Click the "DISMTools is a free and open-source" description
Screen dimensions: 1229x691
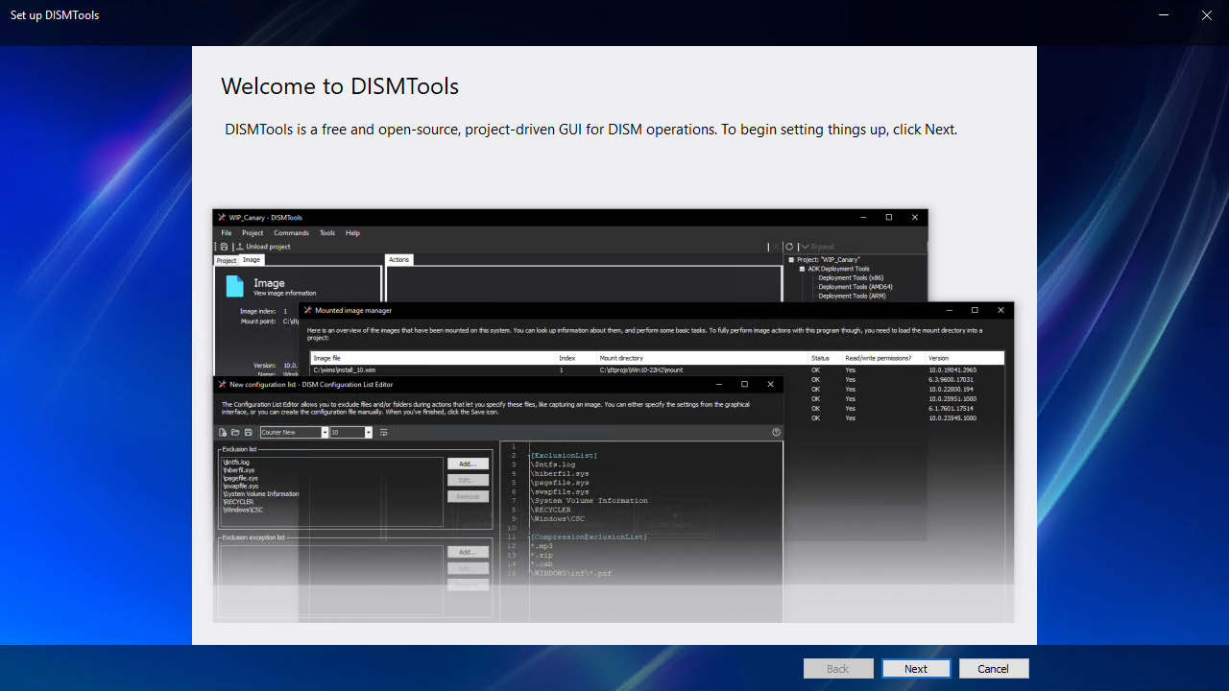[591, 130]
